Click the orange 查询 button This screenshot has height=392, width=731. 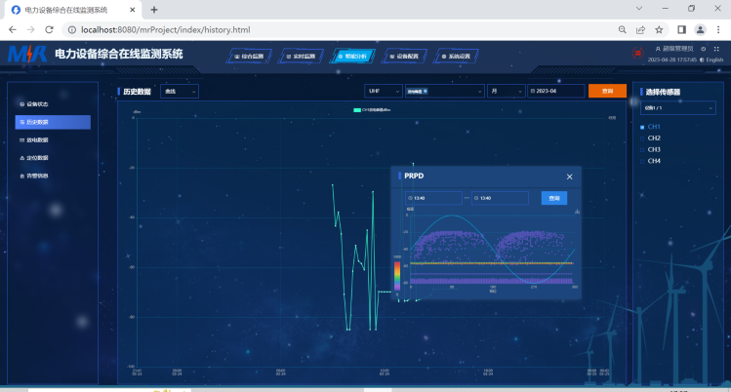[x=606, y=91]
